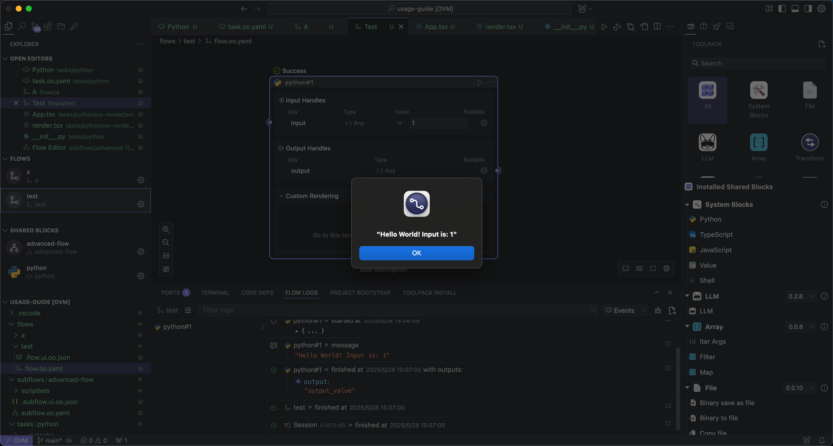Select the Python system block
Screen dimensions: 833x446
[x=710, y=219]
